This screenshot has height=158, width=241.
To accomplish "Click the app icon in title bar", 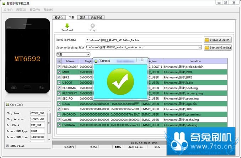I will coord(4,4).
